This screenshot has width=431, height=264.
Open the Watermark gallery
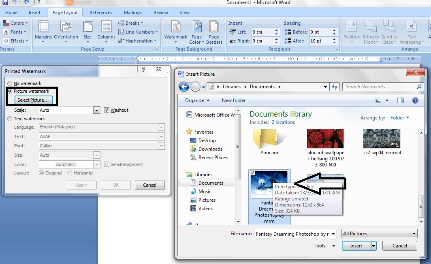175,32
